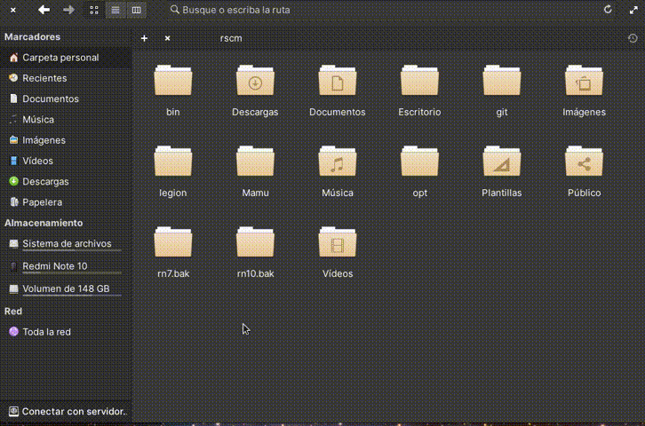Collapse the Red section header

(x=13, y=312)
